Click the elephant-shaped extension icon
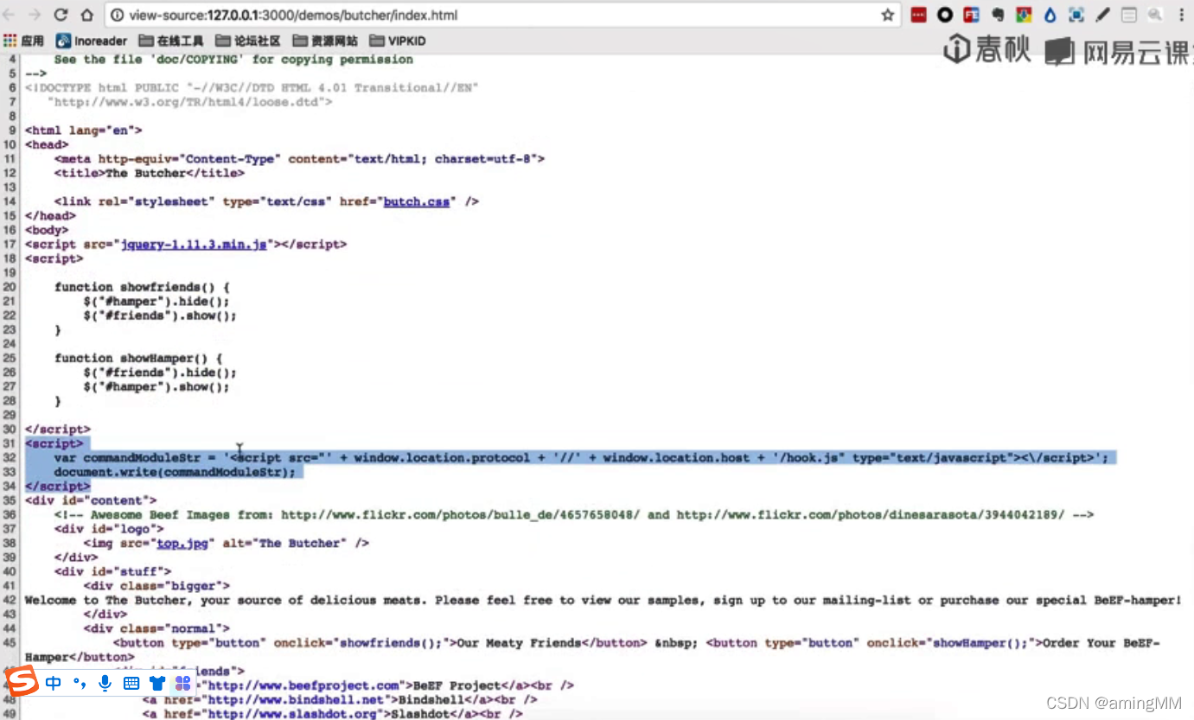Screen dimensions: 1194x720 pos(998,15)
